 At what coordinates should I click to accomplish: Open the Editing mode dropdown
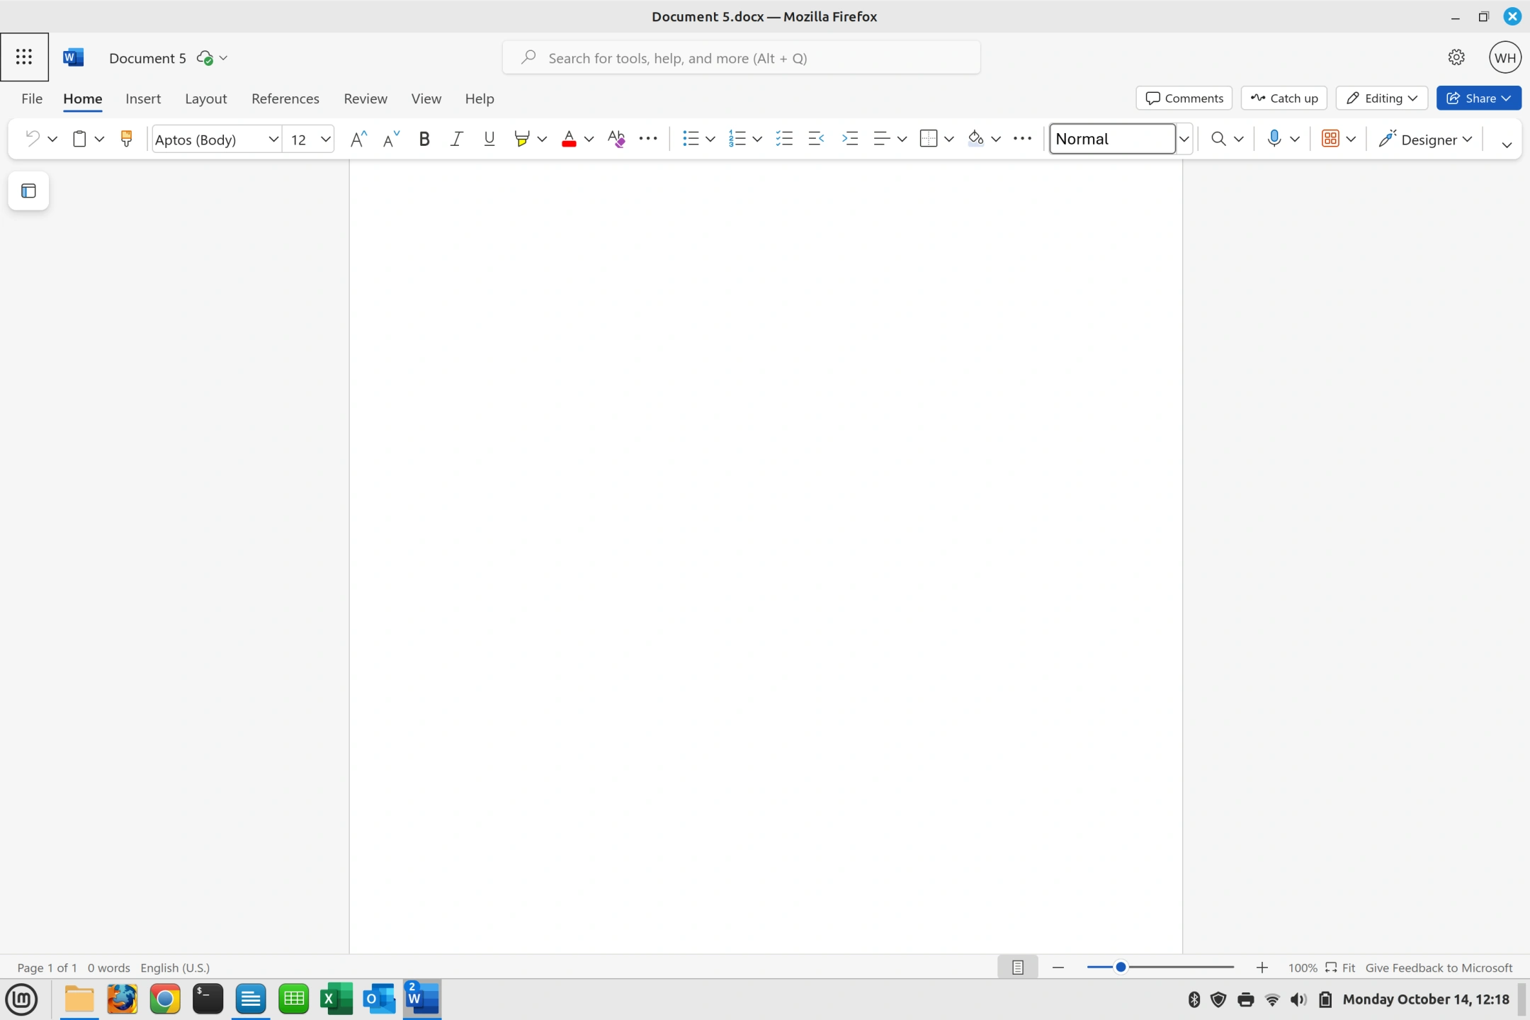(x=1381, y=98)
